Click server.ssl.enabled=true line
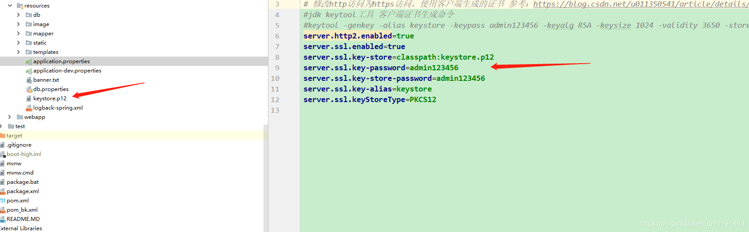Viewport: 749px width, 232px height. (354, 47)
